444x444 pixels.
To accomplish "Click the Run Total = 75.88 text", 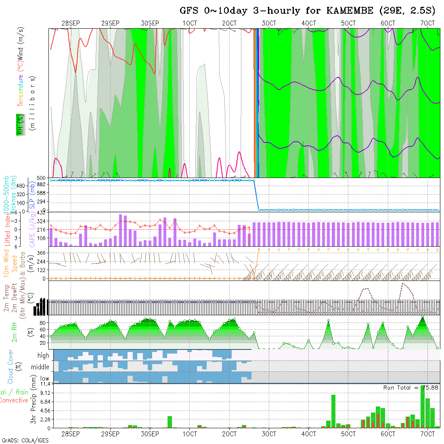I will (x=411, y=387).
